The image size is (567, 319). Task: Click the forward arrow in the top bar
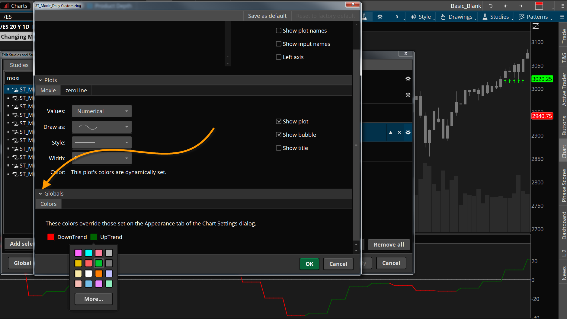tap(521, 6)
